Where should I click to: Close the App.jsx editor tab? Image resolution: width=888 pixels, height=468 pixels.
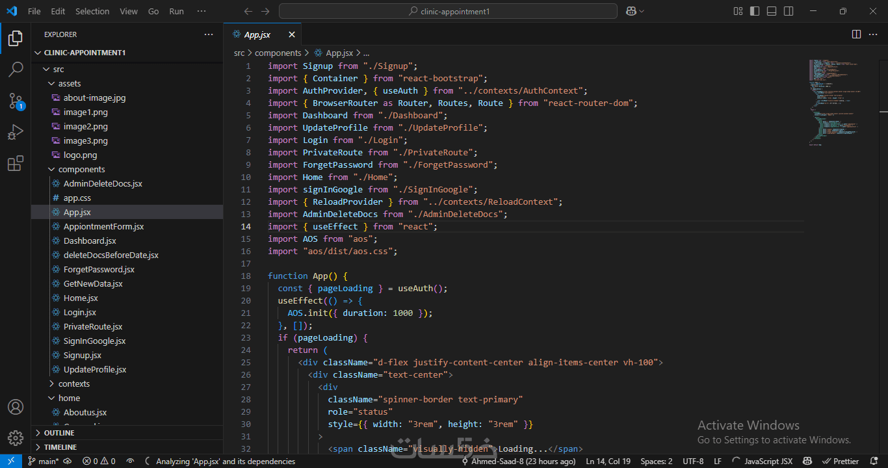tap(292, 34)
